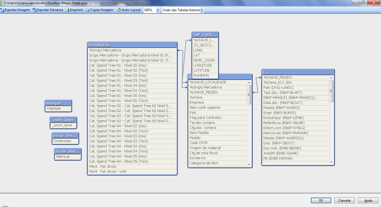Image resolution: width=381 pixels, height=207 pixels.
Task: Click the OK button
Action: point(321,201)
